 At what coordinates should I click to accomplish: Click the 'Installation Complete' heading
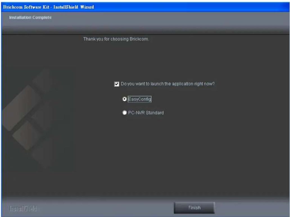pyautogui.click(x=30, y=18)
